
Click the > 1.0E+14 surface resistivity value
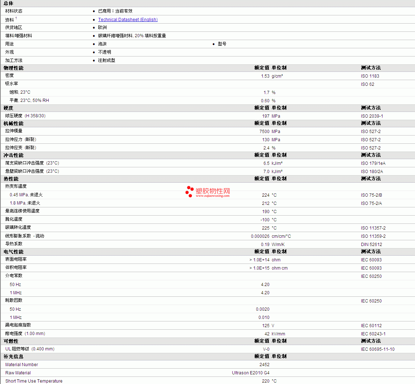pos(260,260)
